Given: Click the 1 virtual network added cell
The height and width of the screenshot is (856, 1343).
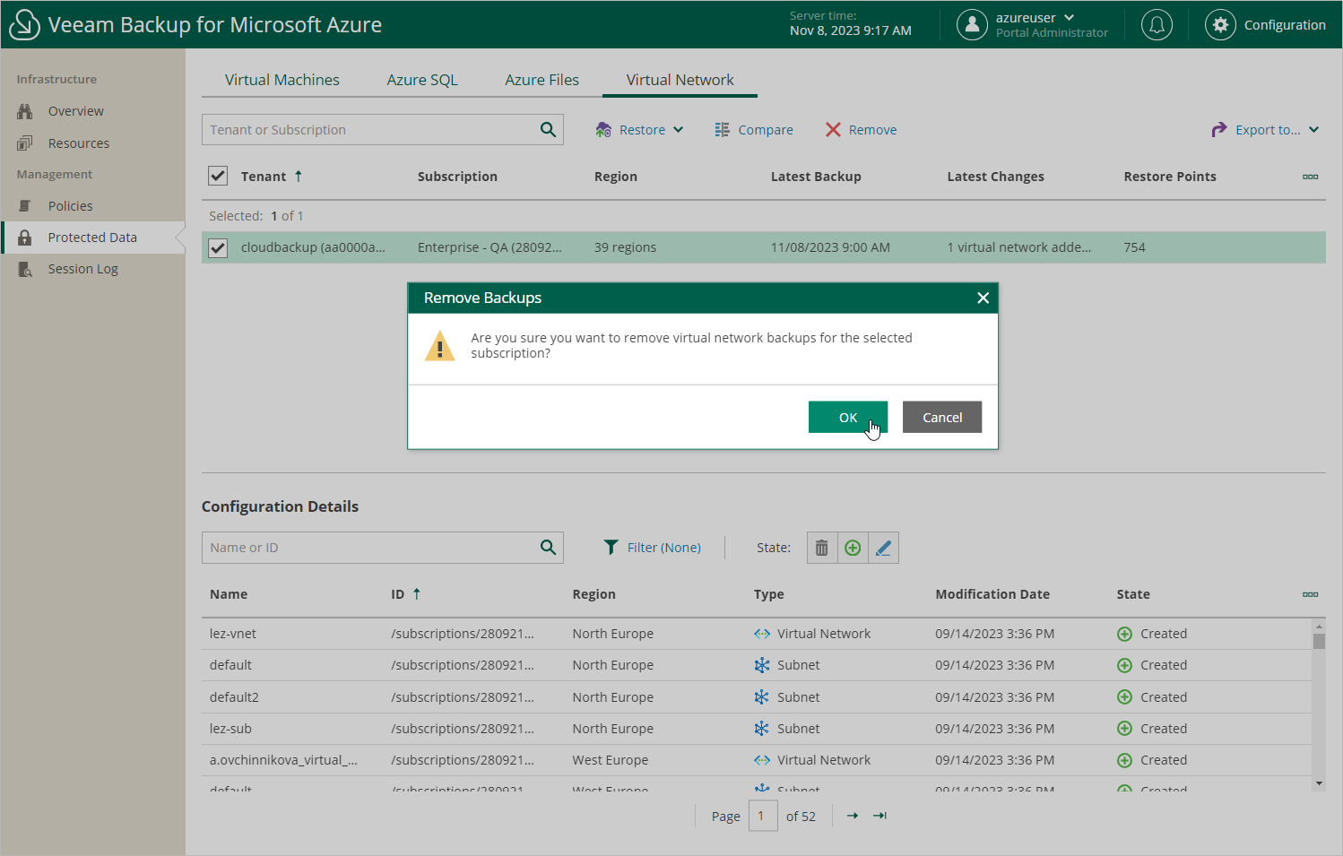Looking at the screenshot, I should pyautogui.click(x=1019, y=247).
